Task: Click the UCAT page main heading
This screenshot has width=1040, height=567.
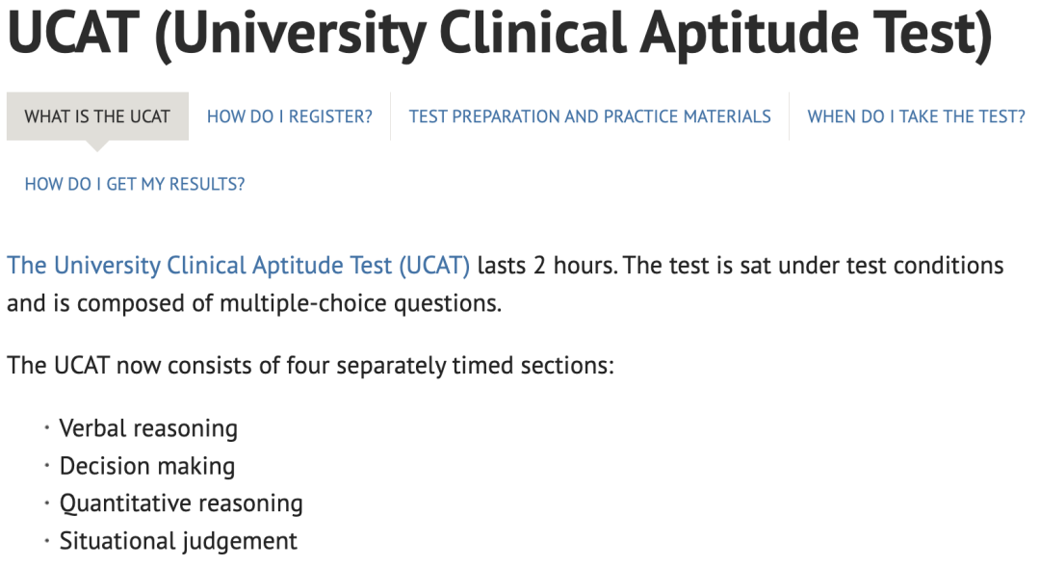Action: [500, 33]
